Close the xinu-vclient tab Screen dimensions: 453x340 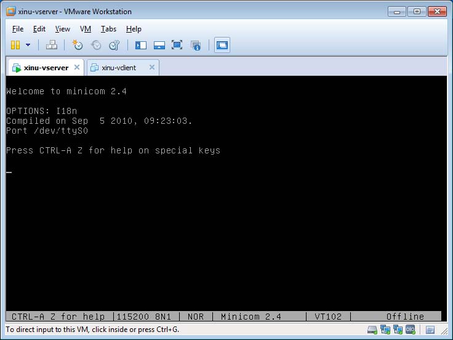tap(152, 67)
